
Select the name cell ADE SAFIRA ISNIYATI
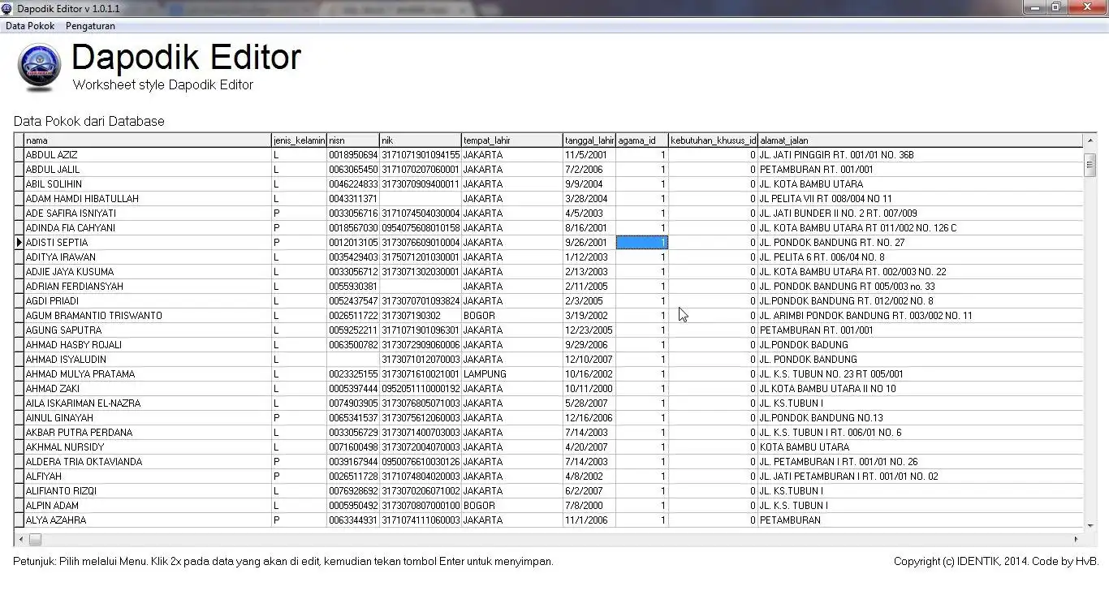(148, 214)
